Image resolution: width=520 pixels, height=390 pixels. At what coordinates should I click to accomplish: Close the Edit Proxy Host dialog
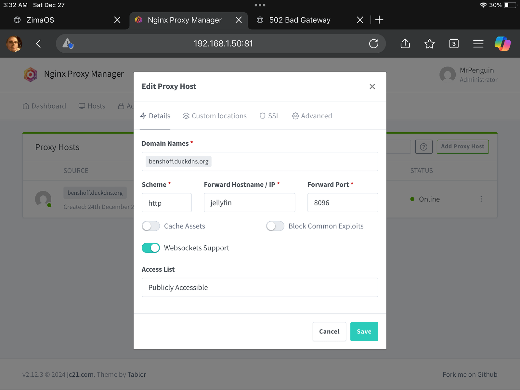(x=372, y=86)
